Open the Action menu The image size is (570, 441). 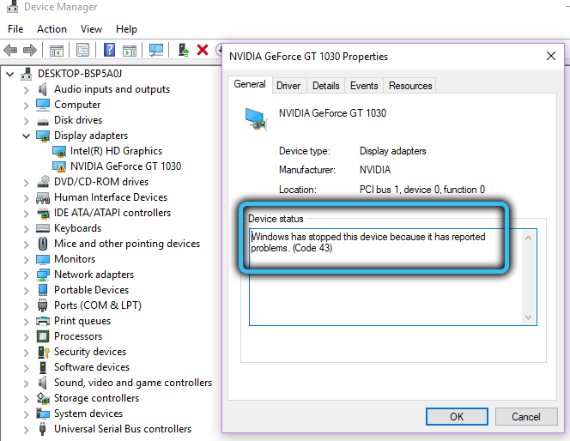(52, 29)
